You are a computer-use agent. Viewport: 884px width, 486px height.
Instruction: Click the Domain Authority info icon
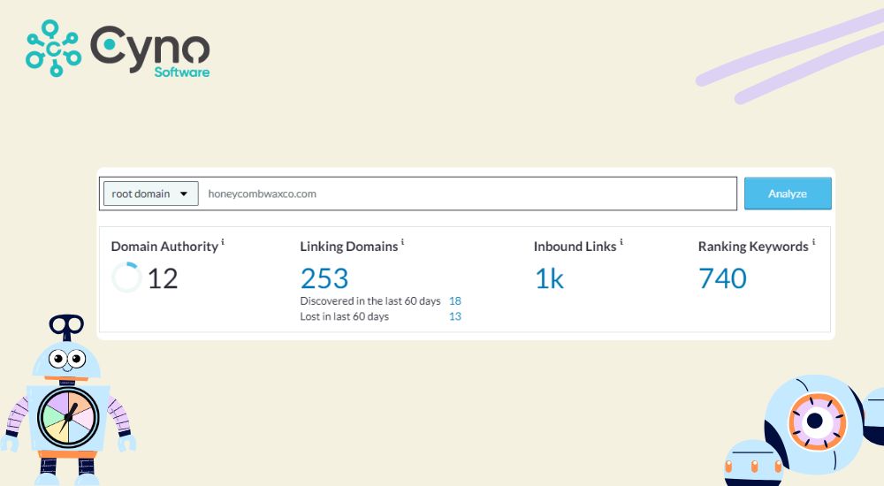pyautogui.click(x=223, y=242)
